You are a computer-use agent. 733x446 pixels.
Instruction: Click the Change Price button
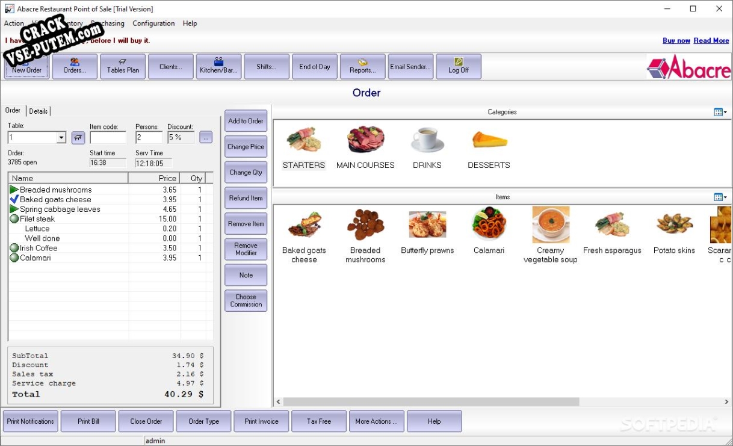coord(246,147)
